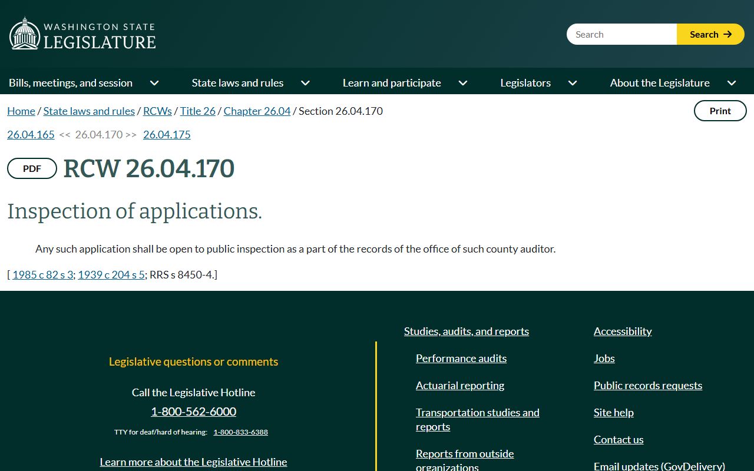Go to previous section 26.04.165

click(x=31, y=134)
